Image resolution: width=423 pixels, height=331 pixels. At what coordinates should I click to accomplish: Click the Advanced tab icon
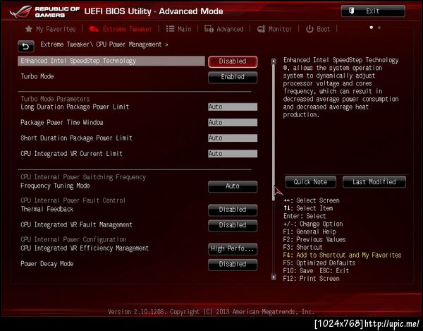[x=209, y=29]
